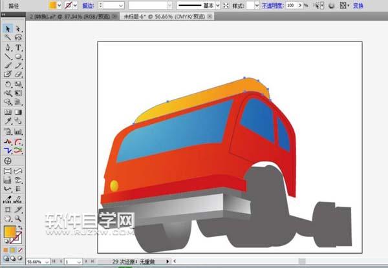Switch to the 2 [转换].ai document tab
The image size is (388, 268).
click(x=70, y=17)
